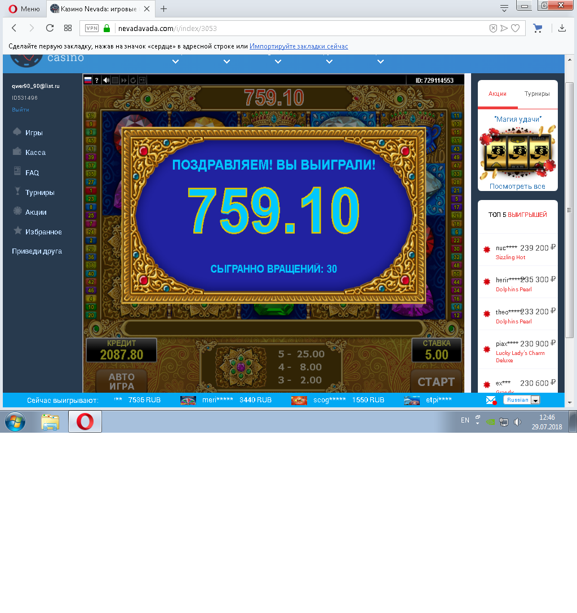Viewport: 577px width, 613px height.
Task: Open a new tab with plus button
Action: [164, 8]
